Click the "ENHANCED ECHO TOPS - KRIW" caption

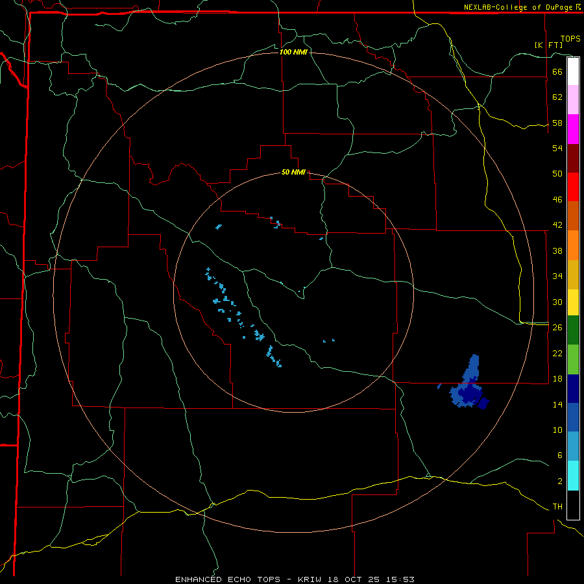tap(249, 579)
